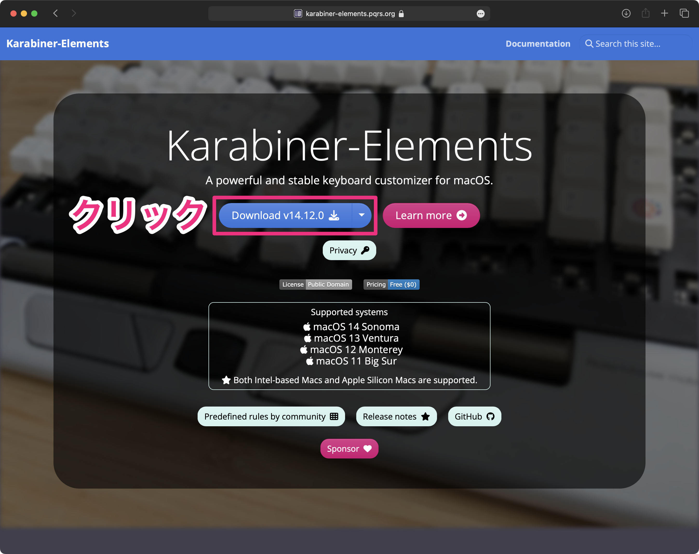Click the forward navigation arrow
Image resolution: width=699 pixels, height=554 pixels.
pos(73,13)
